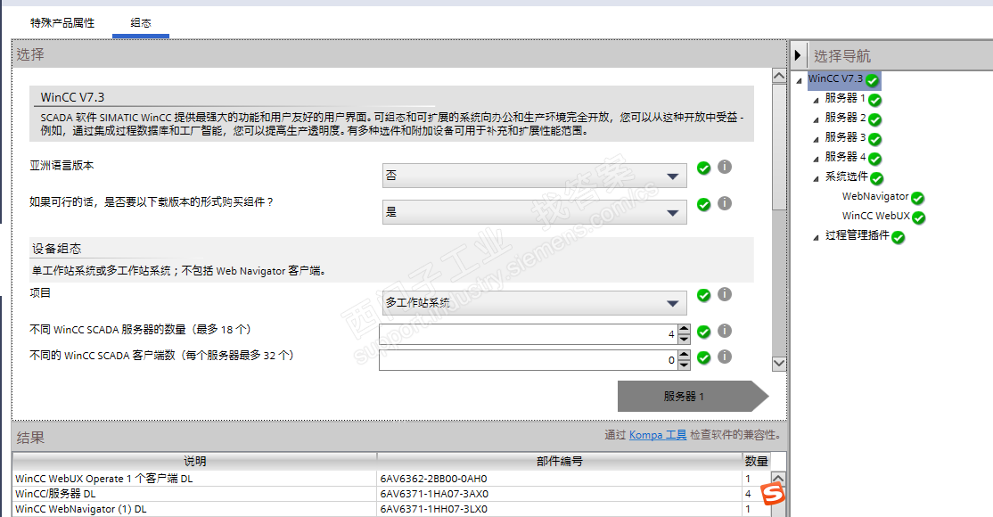Focus the SCADA server count input field
Screen dimensions: 993x517
pyautogui.click(x=529, y=334)
